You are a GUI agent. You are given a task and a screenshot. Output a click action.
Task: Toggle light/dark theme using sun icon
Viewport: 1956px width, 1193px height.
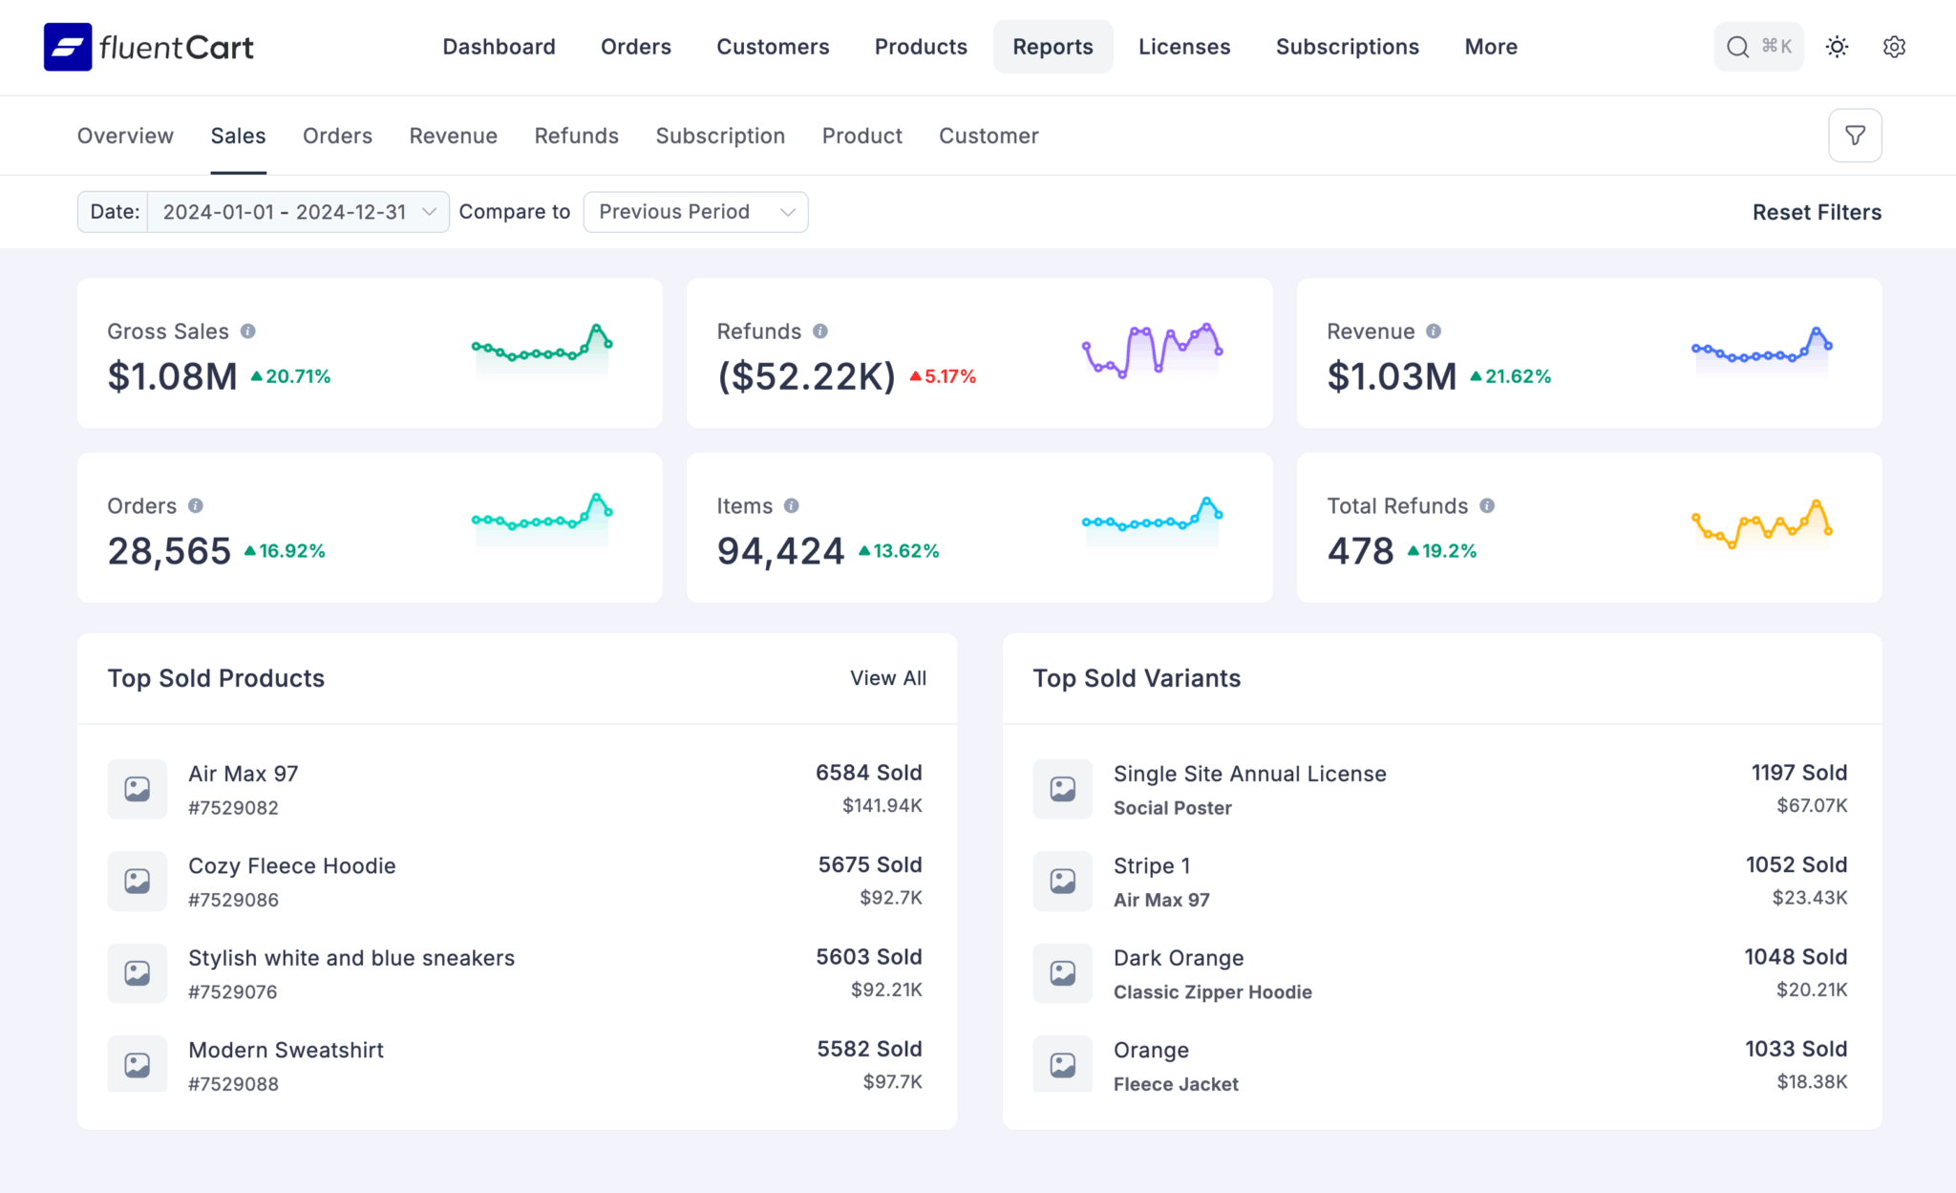[1836, 46]
